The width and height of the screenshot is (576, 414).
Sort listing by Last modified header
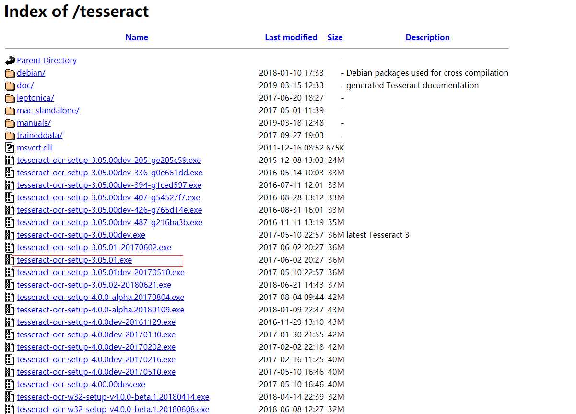click(x=291, y=37)
